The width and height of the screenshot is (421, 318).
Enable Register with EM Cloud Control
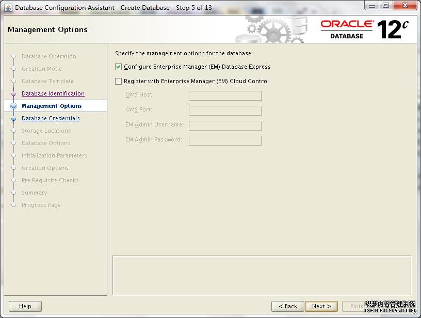tap(119, 81)
